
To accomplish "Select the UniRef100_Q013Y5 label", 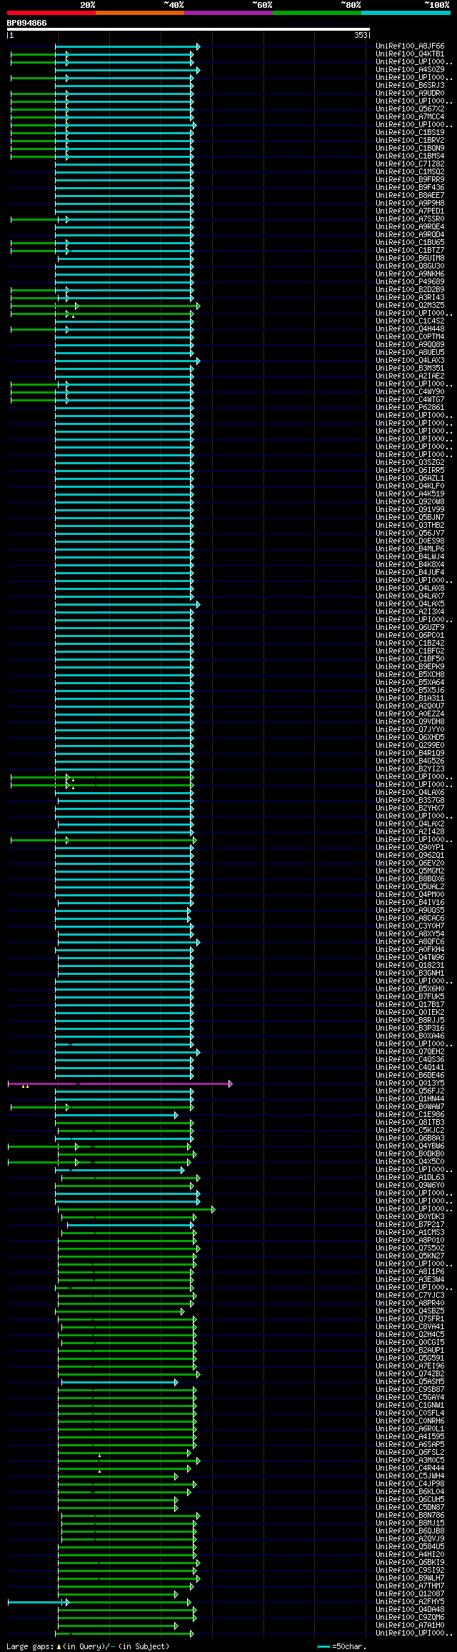I will (410, 1083).
